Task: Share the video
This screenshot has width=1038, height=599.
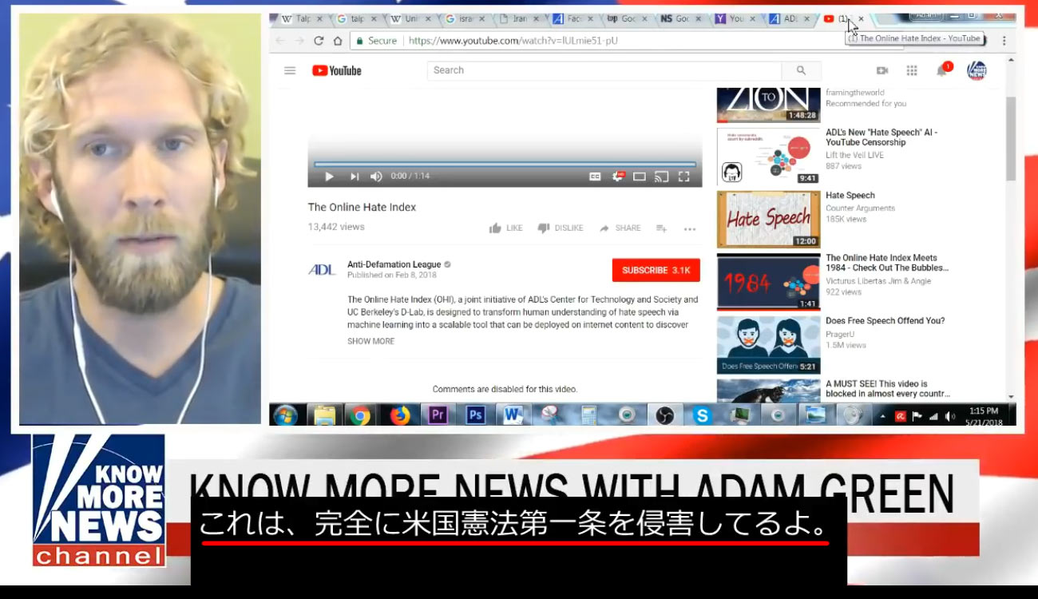Action: pyautogui.click(x=620, y=228)
